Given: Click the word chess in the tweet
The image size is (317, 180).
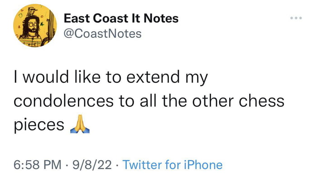Looking at the screenshot, I should [262, 101].
